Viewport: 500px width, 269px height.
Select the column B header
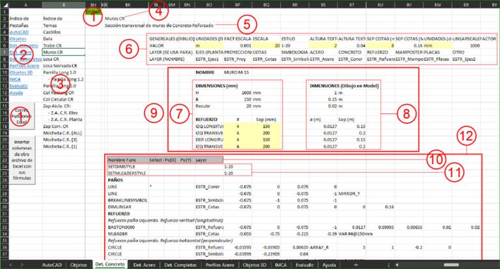coord(64,5)
